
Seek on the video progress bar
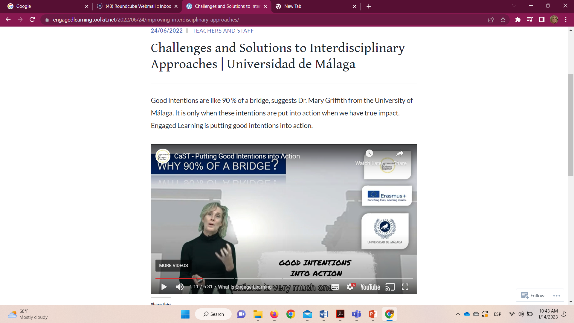click(284, 279)
